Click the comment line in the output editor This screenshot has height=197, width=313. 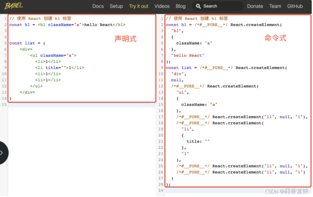[197, 19]
